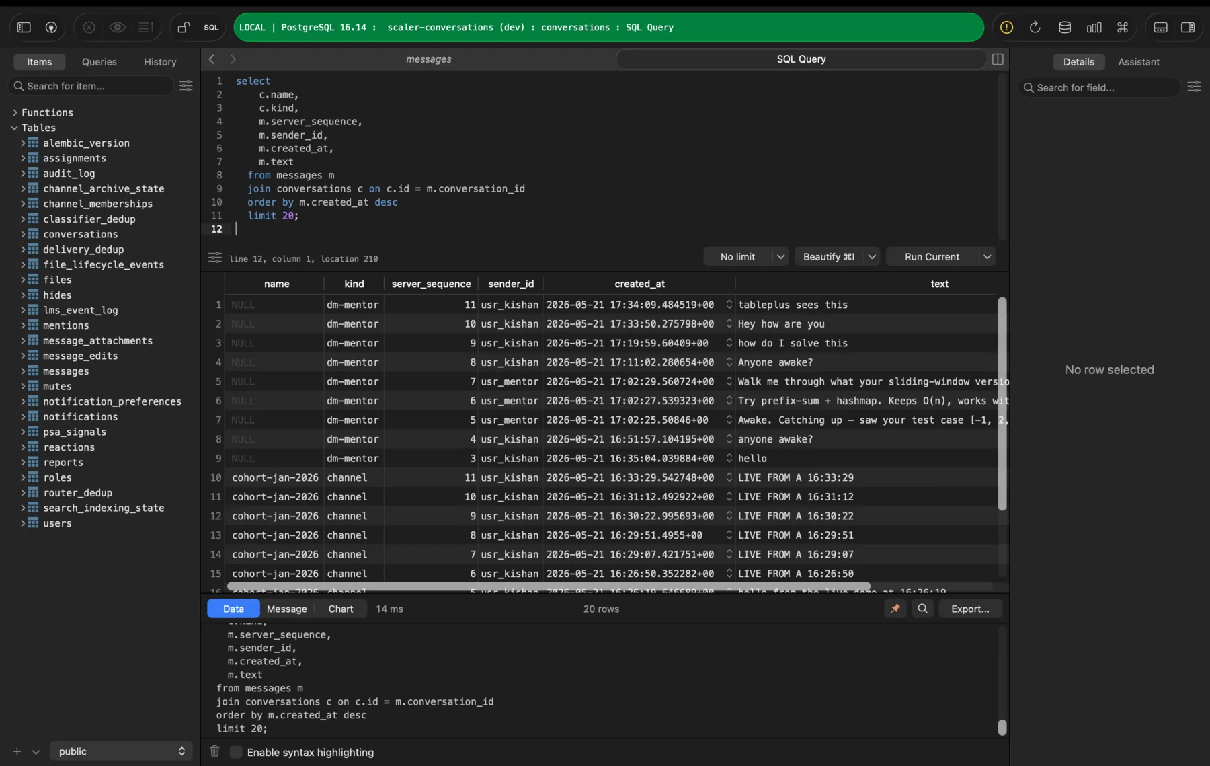The image size is (1210, 766).
Task: Expand the alembic_version table
Action: 23,143
